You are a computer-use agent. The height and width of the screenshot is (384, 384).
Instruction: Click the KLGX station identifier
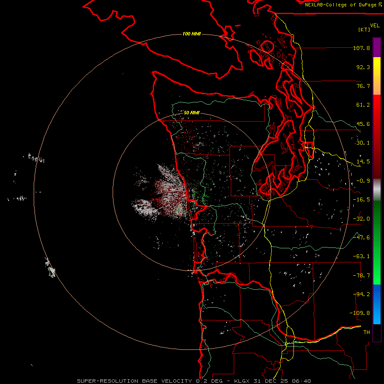pos(243,381)
